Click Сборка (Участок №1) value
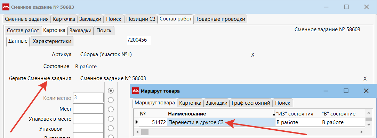 (x=106, y=55)
